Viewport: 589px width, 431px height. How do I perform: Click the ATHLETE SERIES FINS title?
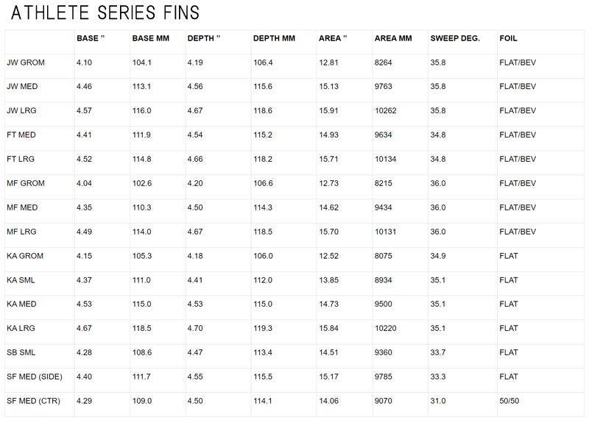coord(105,13)
